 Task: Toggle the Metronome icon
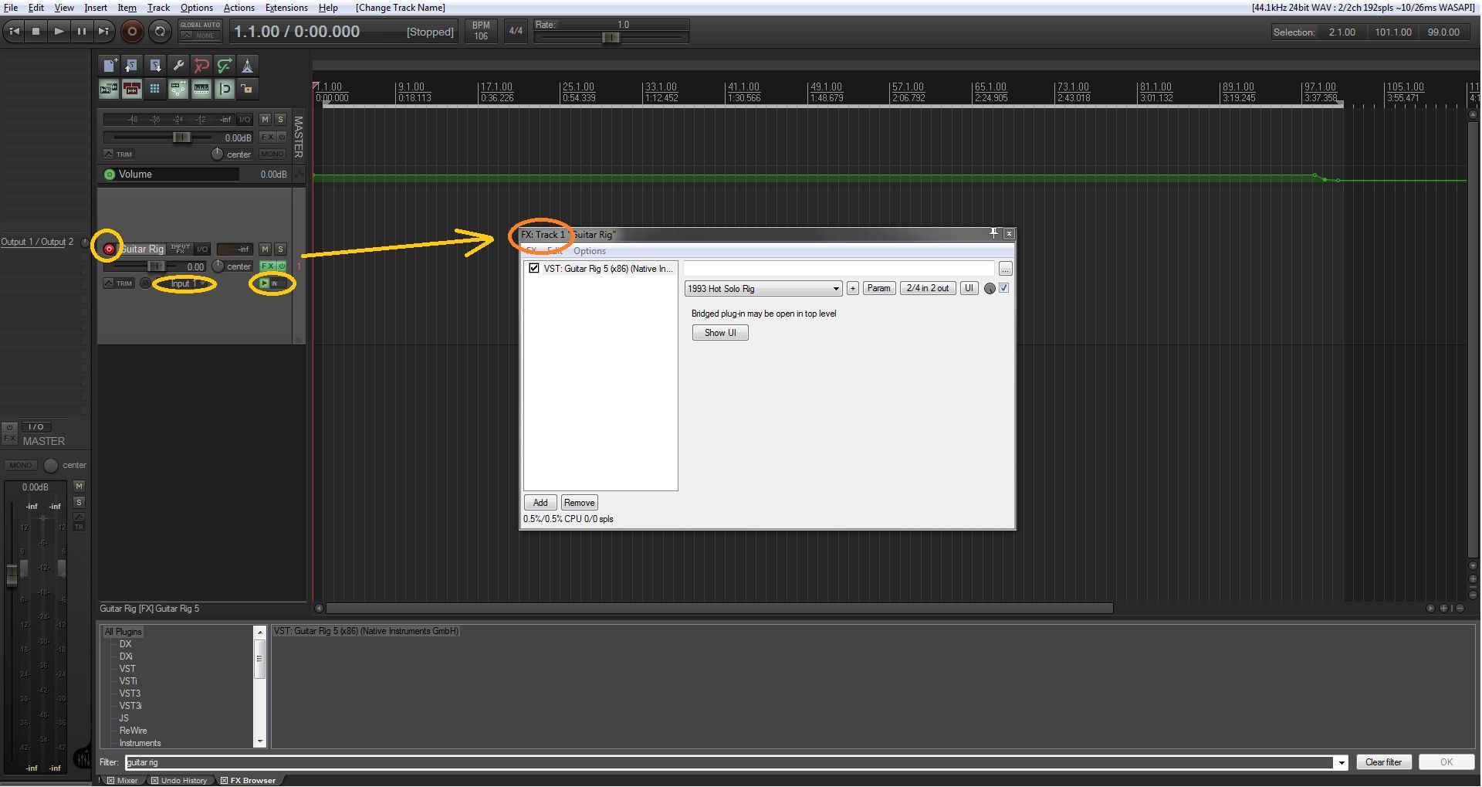click(x=247, y=66)
